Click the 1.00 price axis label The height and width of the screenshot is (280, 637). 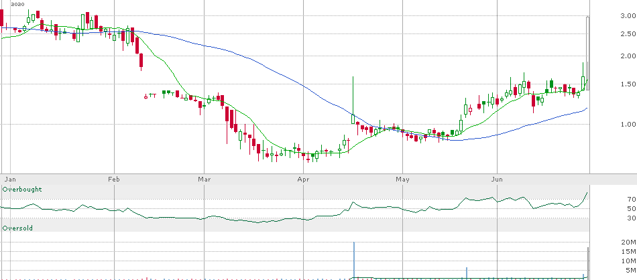point(628,124)
